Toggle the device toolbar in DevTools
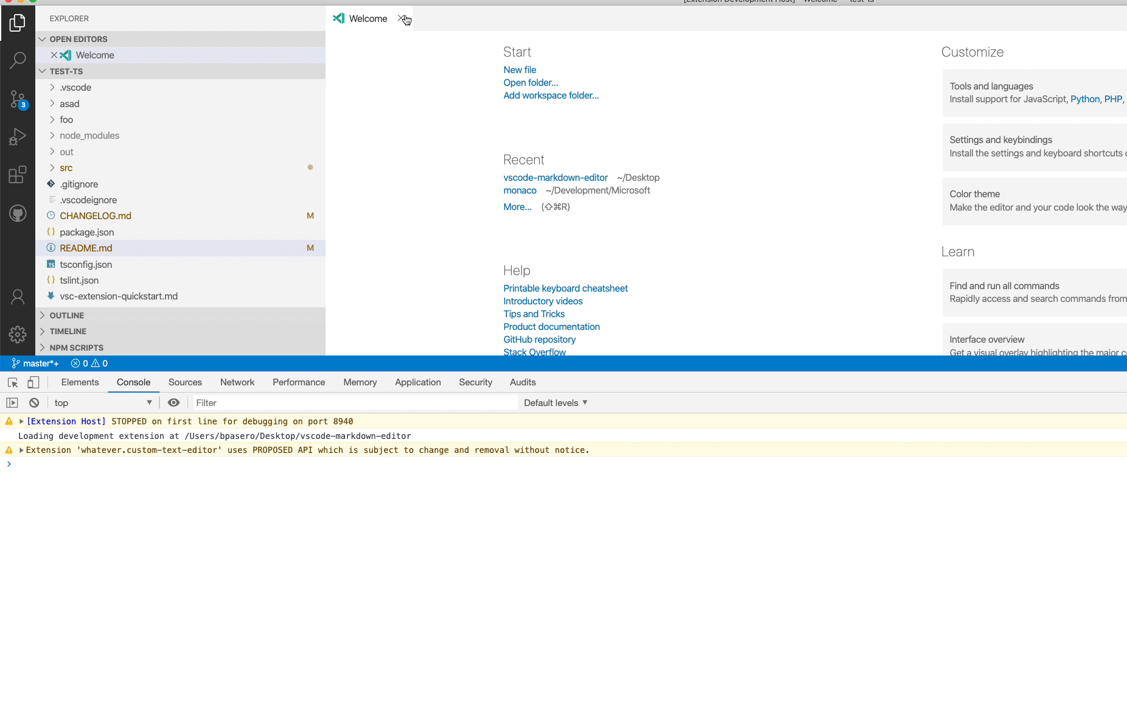The width and height of the screenshot is (1127, 711). (x=33, y=382)
